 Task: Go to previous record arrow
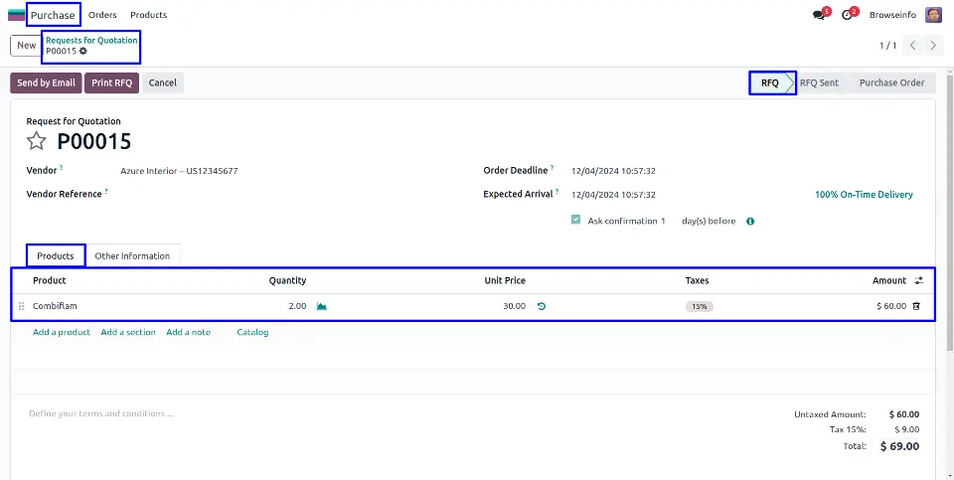(912, 46)
